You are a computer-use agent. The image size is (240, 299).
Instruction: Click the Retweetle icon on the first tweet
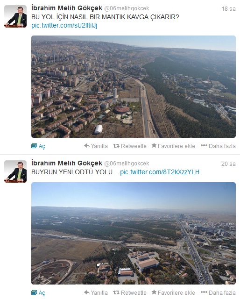[x=116, y=146]
